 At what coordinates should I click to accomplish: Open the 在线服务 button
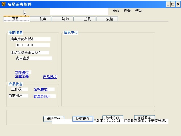(144, 117)
